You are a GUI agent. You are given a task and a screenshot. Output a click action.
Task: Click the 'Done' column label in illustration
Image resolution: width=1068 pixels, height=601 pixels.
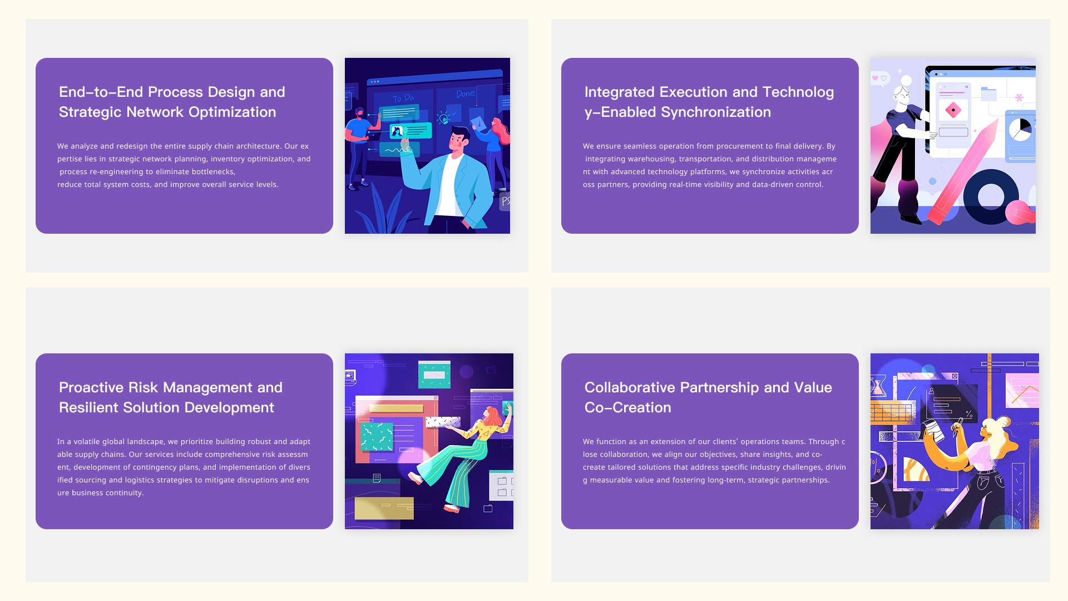click(465, 93)
